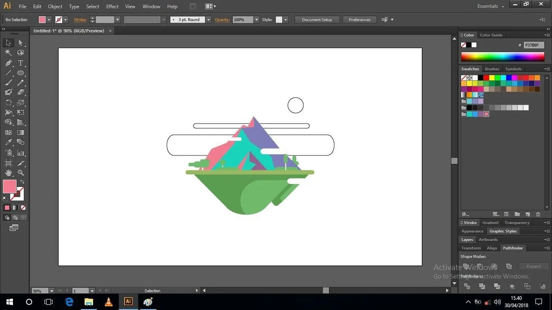The image size is (552, 310).
Task: Click the Stroke label link
Action: [x=80, y=20]
